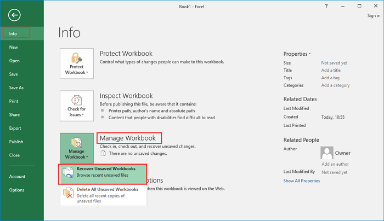Click the back arrow circle icon
Screen dimensions: 384x221
click(15, 15)
